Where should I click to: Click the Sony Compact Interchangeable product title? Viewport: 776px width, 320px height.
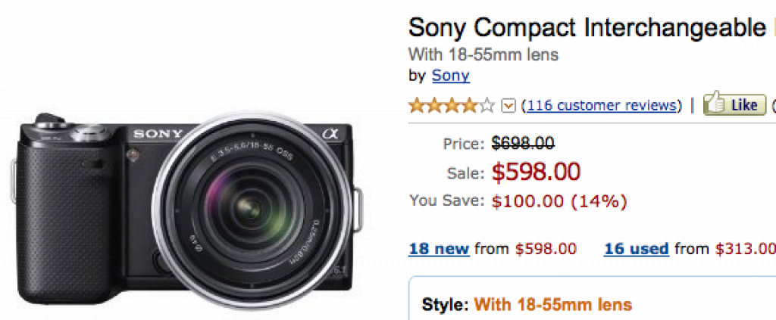tap(587, 29)
